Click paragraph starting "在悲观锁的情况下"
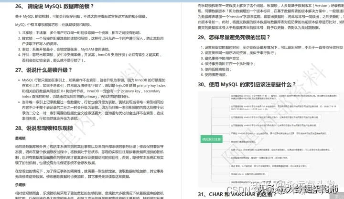Viewport: 344px width, 199px height. coord(89,174)
